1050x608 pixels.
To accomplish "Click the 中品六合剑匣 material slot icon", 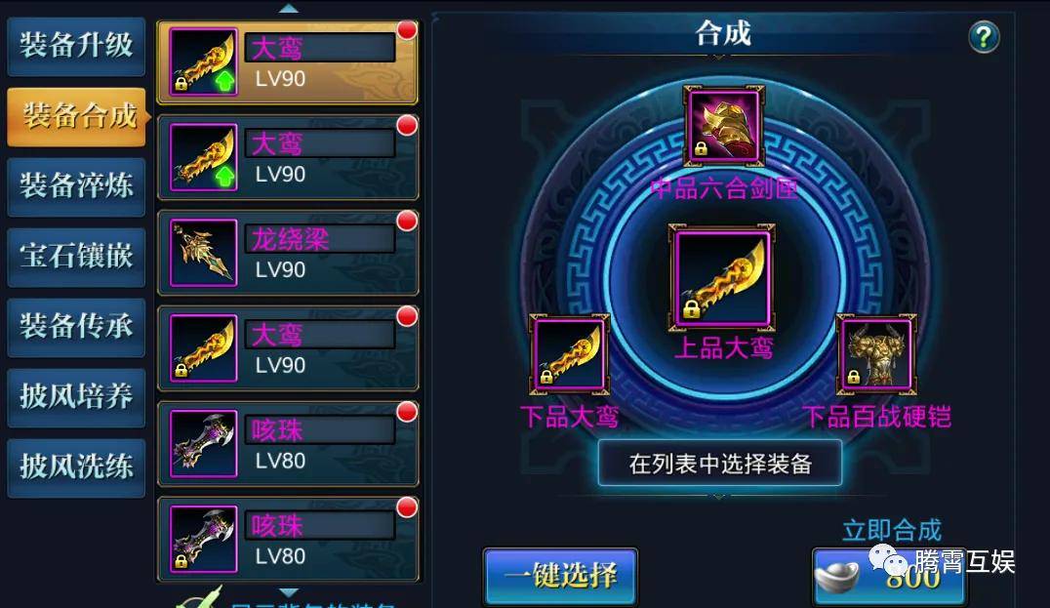I will click(x=724, y=127).
